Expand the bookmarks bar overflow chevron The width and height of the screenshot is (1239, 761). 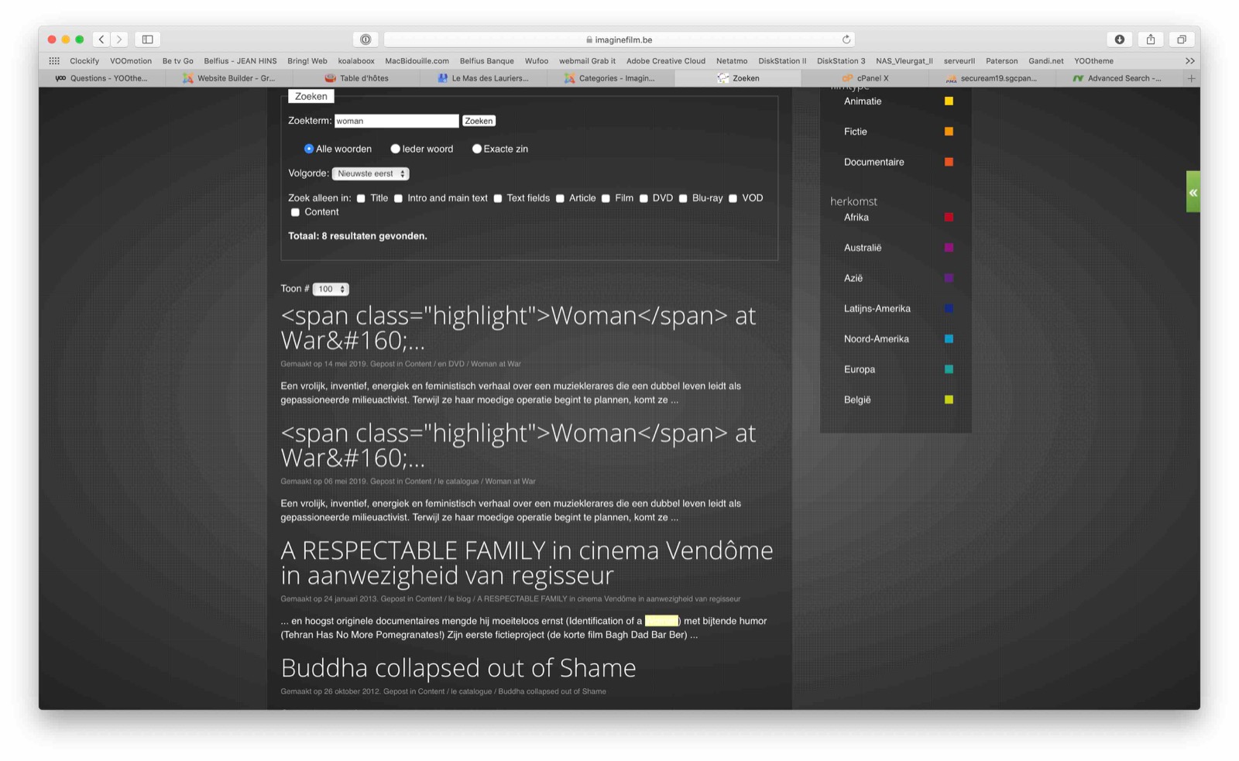pyautogui.click(x=1189, y=60)
